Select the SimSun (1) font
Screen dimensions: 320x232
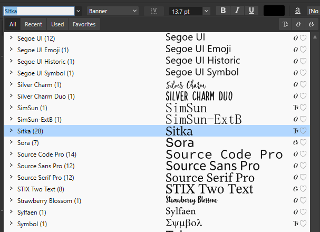coord(157,108)
